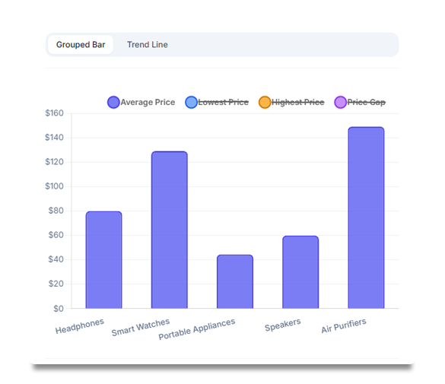The height and width of the screenshot is (384, 445).
Task: Click the $100 y-axis value
Action: click(54, 186)
